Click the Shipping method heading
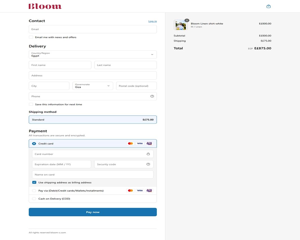This screenshot has height=240, width=300. pos(42,112)
